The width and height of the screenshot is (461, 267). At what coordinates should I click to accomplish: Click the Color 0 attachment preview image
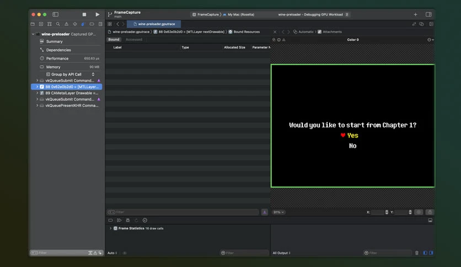click(x=353, y=126)
